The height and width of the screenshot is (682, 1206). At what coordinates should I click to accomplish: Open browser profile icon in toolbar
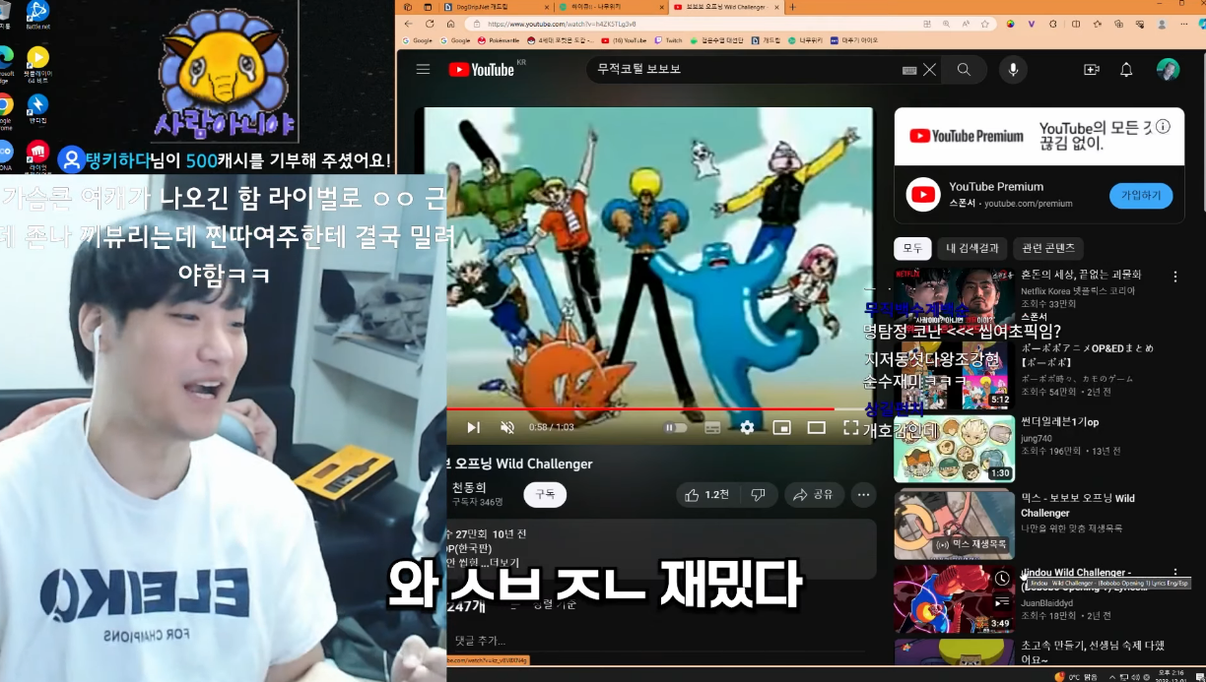(x=1162, y=24)
